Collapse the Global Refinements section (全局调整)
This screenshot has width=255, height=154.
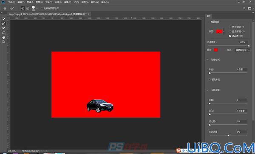point(208,90)
